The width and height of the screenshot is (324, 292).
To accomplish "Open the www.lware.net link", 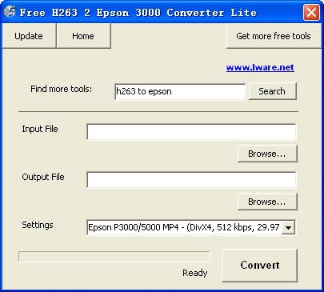I will click(x=260, y=67).
